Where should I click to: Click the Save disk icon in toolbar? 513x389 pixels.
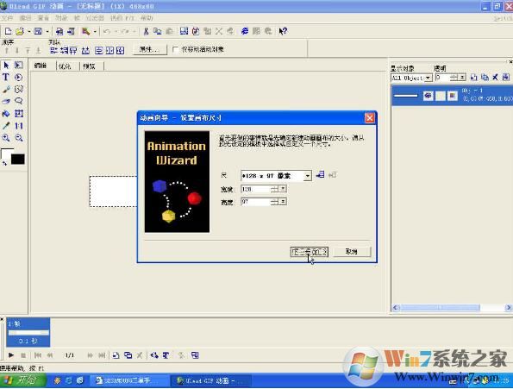(x=38, y=31)
